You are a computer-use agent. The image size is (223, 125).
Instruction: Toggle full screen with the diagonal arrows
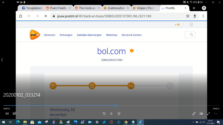pyautogui.click(x=209, y=114)
